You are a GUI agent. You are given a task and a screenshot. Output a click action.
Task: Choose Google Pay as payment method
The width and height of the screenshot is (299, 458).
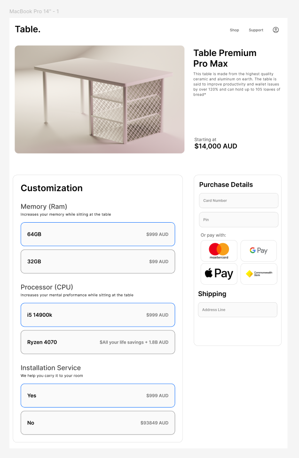(x=259, y=251)
